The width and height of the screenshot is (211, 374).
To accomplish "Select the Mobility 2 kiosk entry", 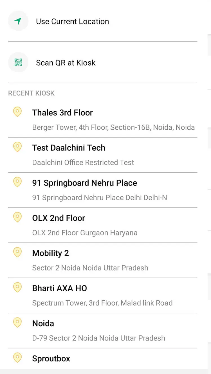I will tap(50, 253).
